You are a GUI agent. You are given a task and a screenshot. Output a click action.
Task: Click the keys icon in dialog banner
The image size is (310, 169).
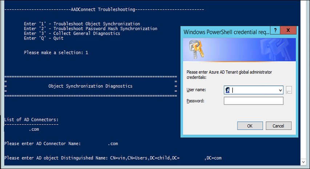[x=196, y=49]
